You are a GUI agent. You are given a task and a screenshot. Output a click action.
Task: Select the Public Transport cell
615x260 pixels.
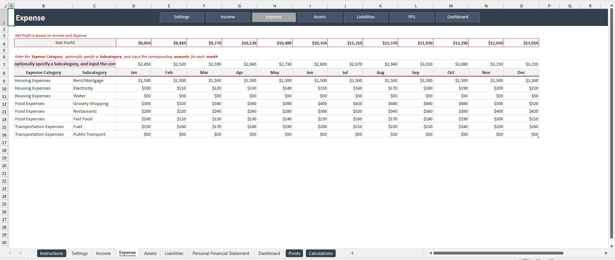tap(94, 134)
